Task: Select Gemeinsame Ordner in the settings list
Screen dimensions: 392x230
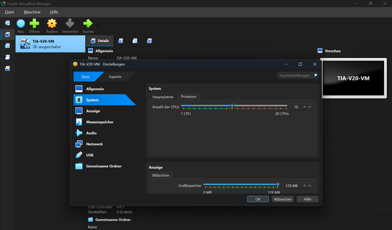Action: coord(104,166)
